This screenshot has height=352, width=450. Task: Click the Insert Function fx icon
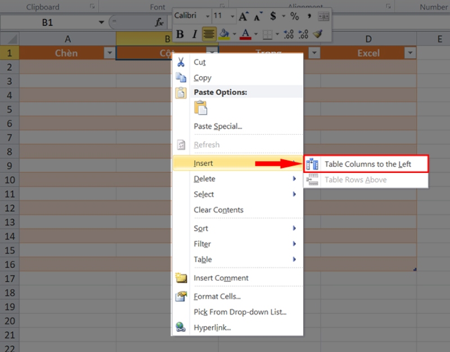[159, 23]
